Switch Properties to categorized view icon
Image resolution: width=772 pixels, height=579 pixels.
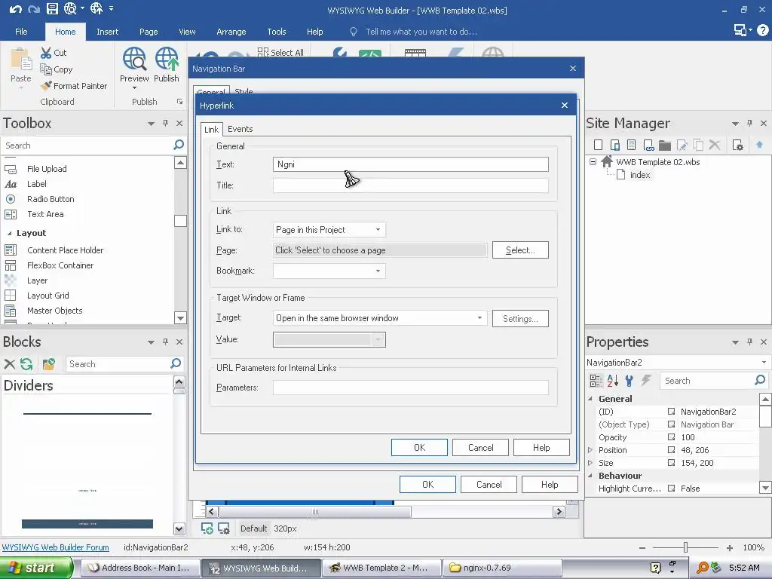click(x=596, y=380)
